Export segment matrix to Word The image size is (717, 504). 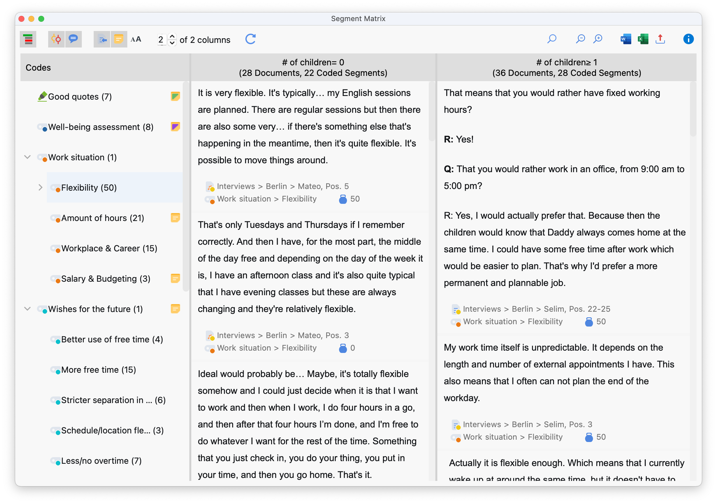pos(626,39)
